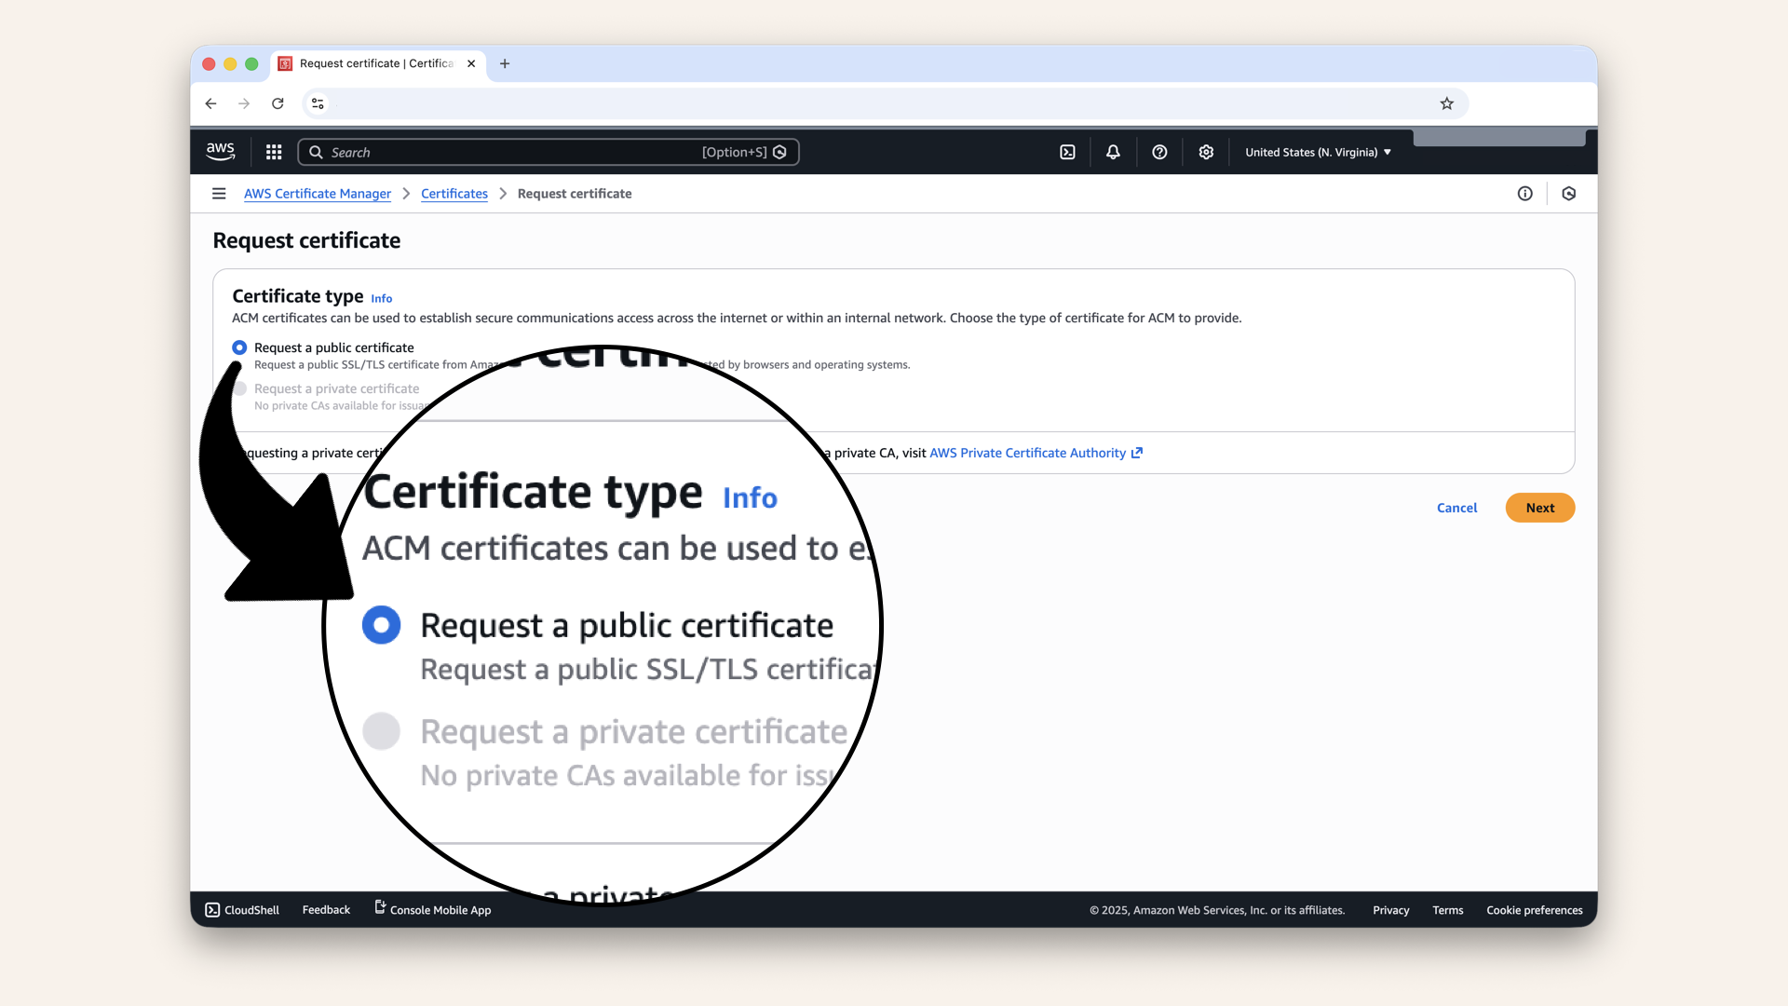Open the info panel for Request certificate
1788x1006 pixels.
[x=1525, y=194]
